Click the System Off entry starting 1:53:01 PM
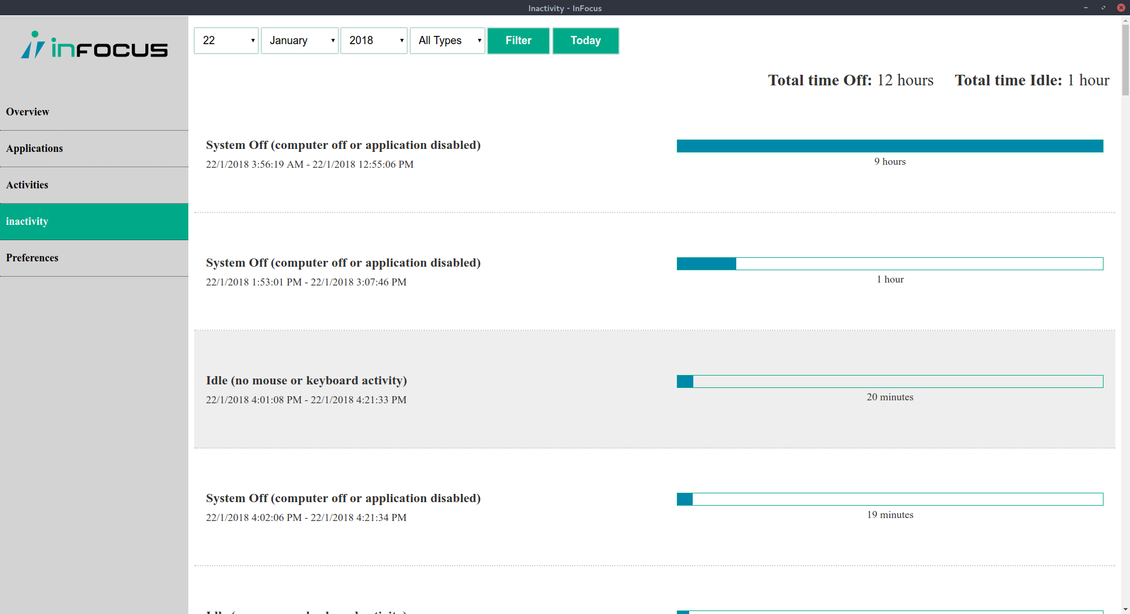Screen dimensions: 1130x614 click(x=654, y=272)
